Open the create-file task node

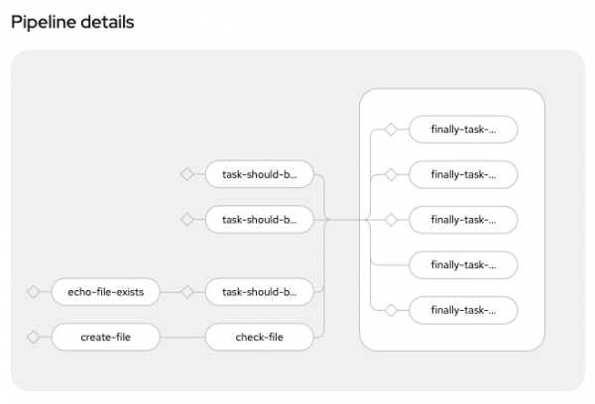(x=106, y=337)
